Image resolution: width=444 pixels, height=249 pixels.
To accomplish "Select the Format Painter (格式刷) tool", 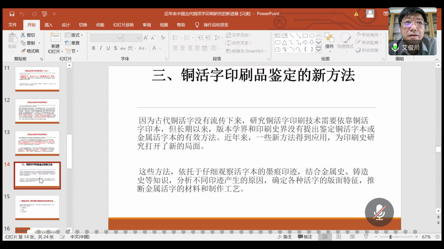I will (30, 51).
